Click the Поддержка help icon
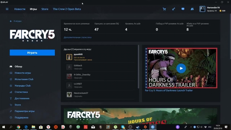Viewport: 231px width, 130px height. pyautogui.click(x=11, y=118)
